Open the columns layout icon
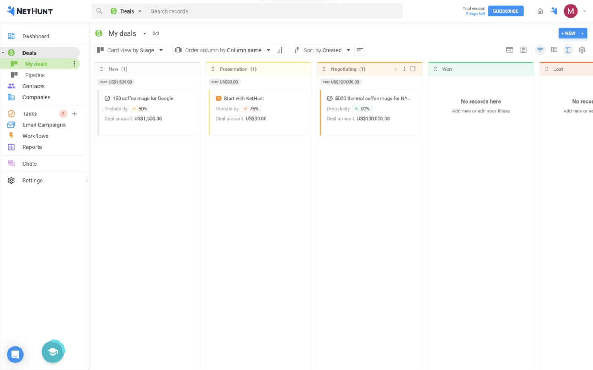Viewport: 593px width, 370px height. [x=554, y=50]
